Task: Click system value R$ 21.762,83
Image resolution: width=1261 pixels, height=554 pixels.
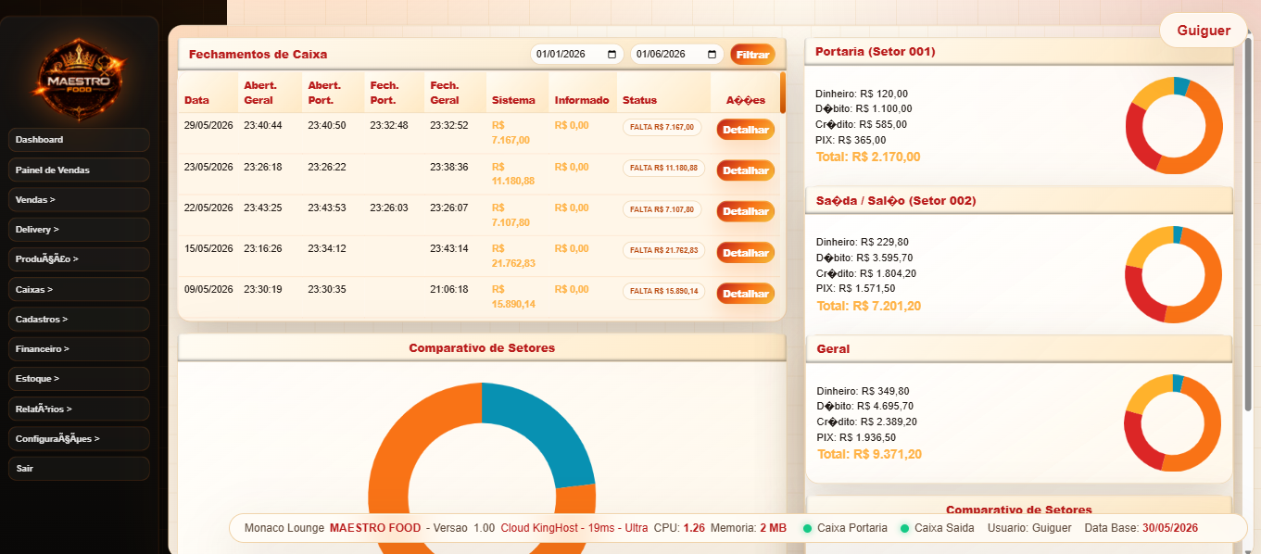Action: point(513,256)
